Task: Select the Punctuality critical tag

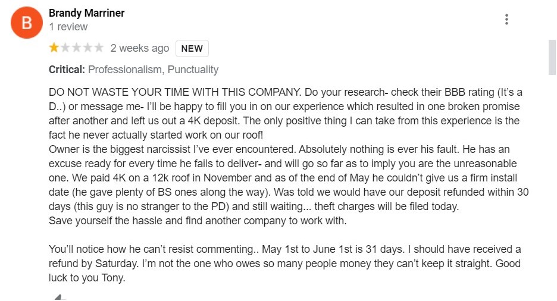Action: [x=193, y=70]
